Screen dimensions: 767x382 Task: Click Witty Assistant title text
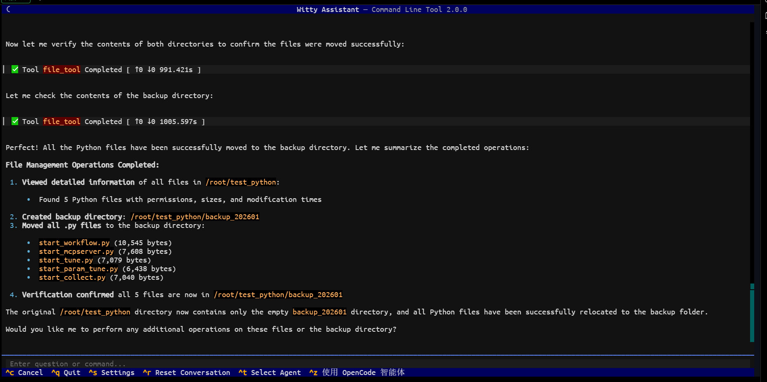(328, 9)
